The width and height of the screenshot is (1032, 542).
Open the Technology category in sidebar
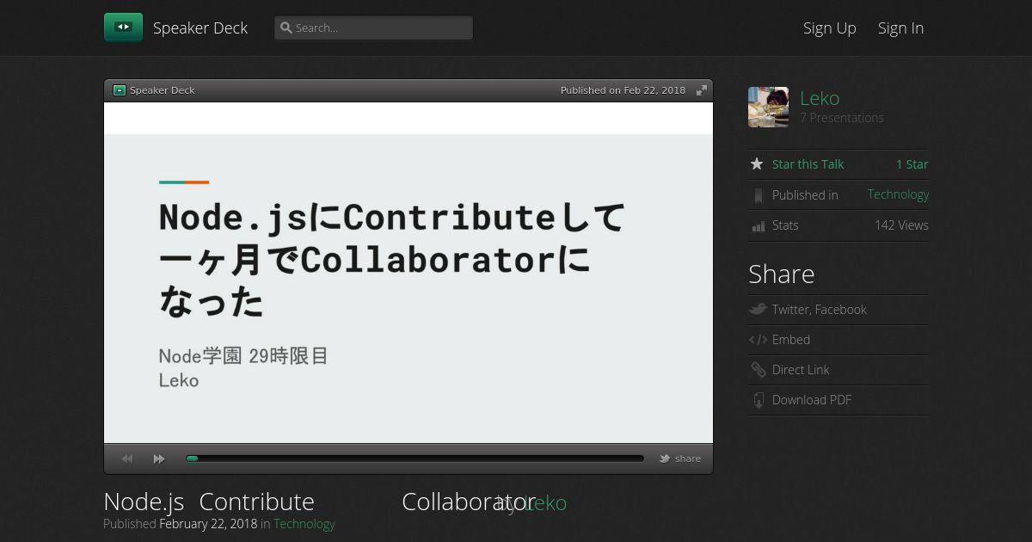[898, 194]
